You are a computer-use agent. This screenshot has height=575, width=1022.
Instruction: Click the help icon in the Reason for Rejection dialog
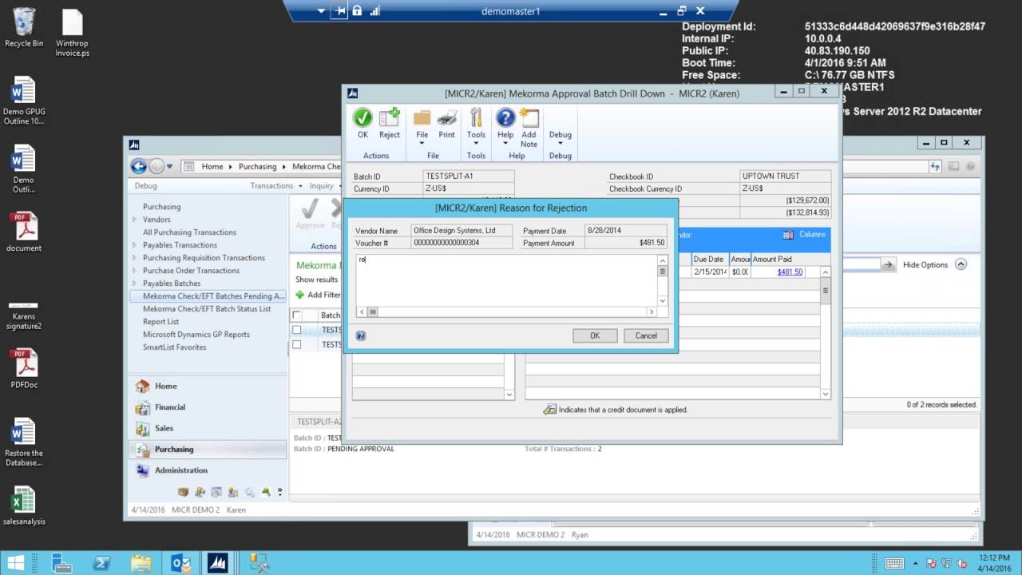tap(360, 336)
